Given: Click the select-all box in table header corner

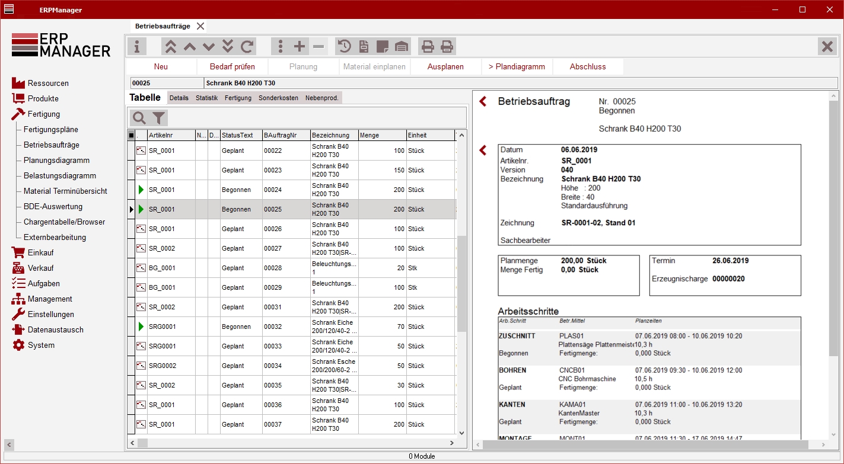Looking at the screenshot, I should click(131, 136).
